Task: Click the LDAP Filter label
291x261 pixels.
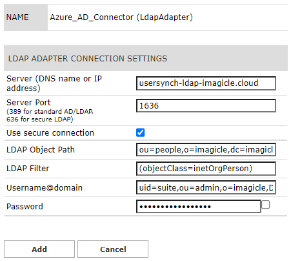Action: click(x=28, y=169)
